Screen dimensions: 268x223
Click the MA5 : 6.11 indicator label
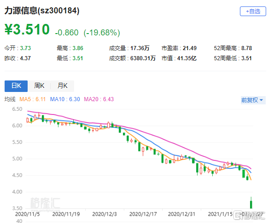33,99
